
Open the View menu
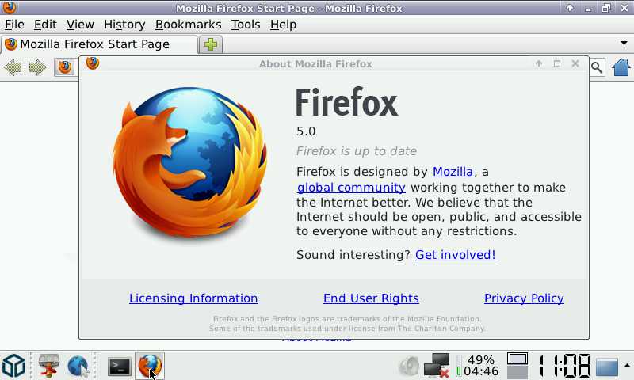tap(80, 25)
